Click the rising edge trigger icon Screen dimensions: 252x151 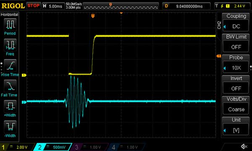click(222, 6)
